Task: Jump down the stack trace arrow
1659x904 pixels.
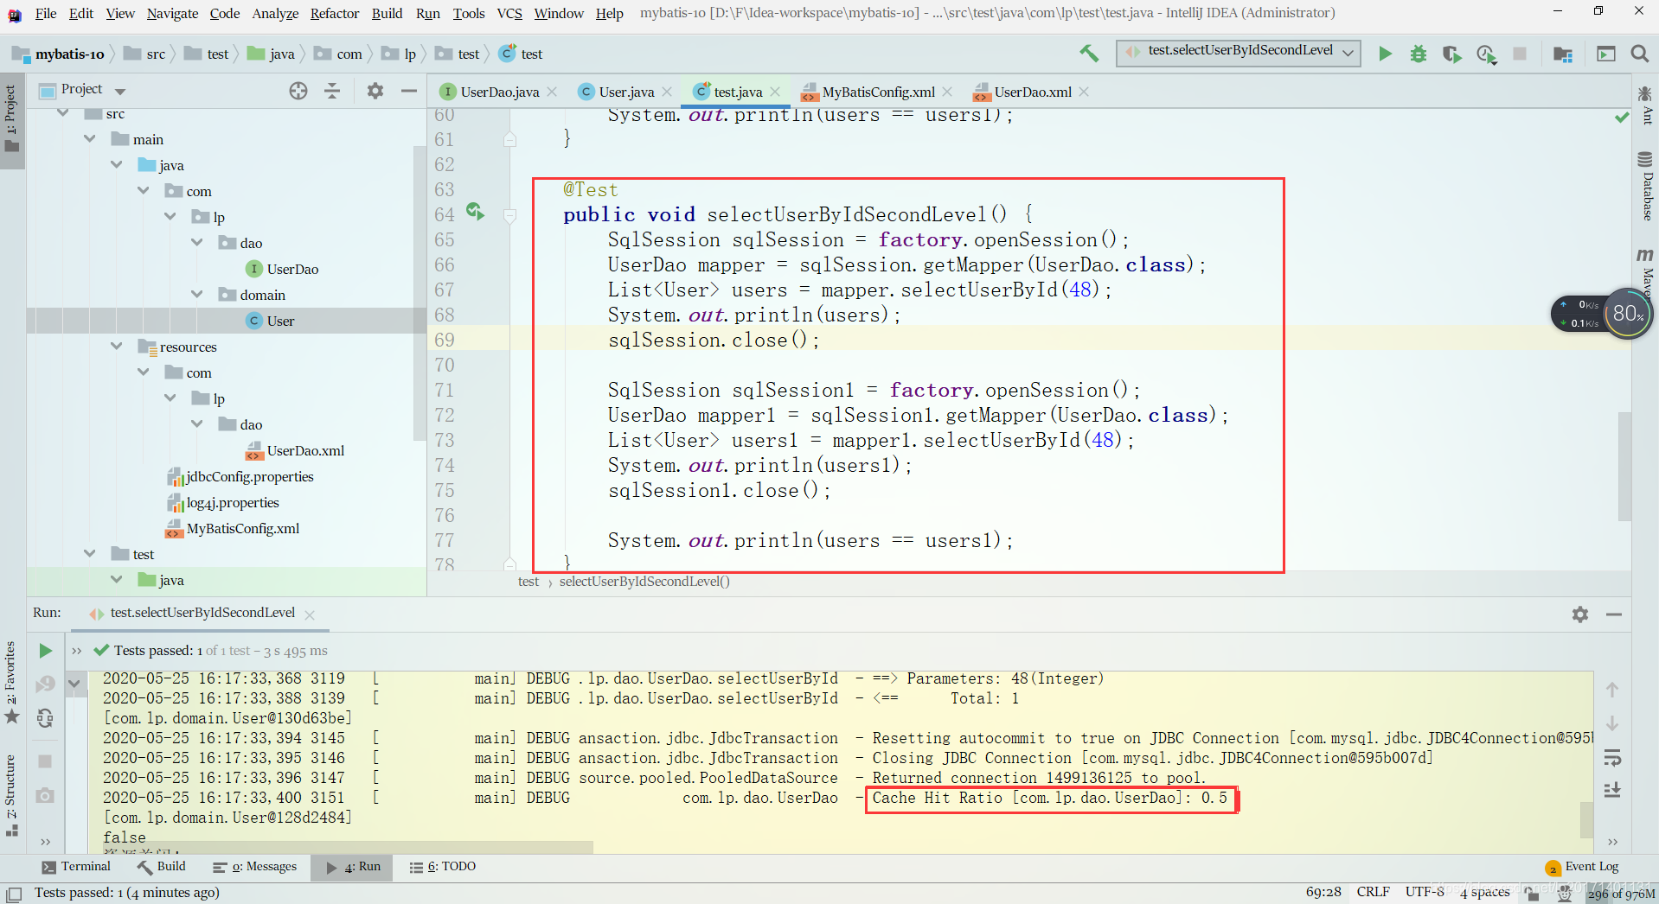Action: point(1612,723)
